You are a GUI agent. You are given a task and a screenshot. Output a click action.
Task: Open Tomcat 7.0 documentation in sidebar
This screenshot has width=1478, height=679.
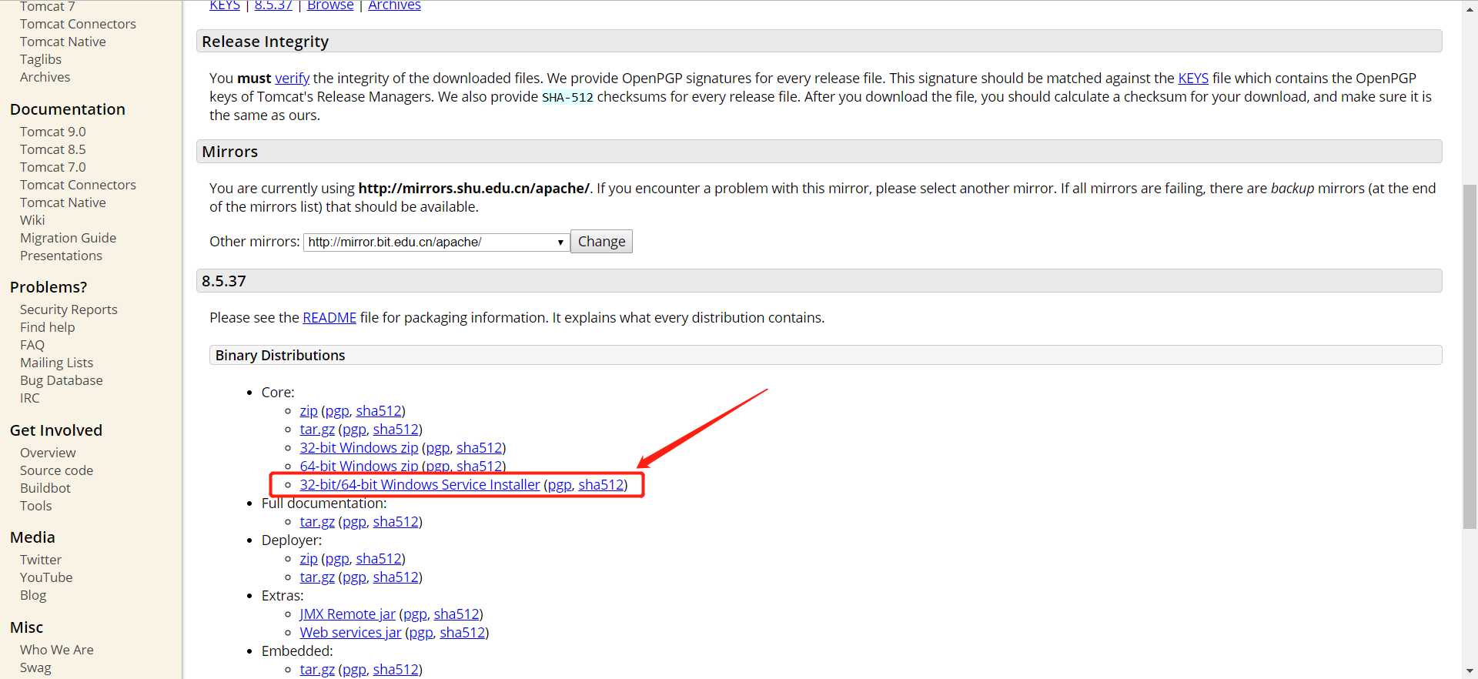point(53,167)
